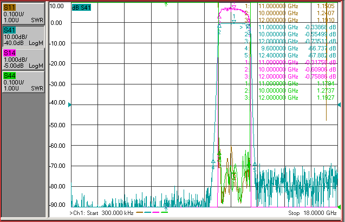Choose the green S44 SWR trace button
The image size is (345, 222).
pos(23,82)
